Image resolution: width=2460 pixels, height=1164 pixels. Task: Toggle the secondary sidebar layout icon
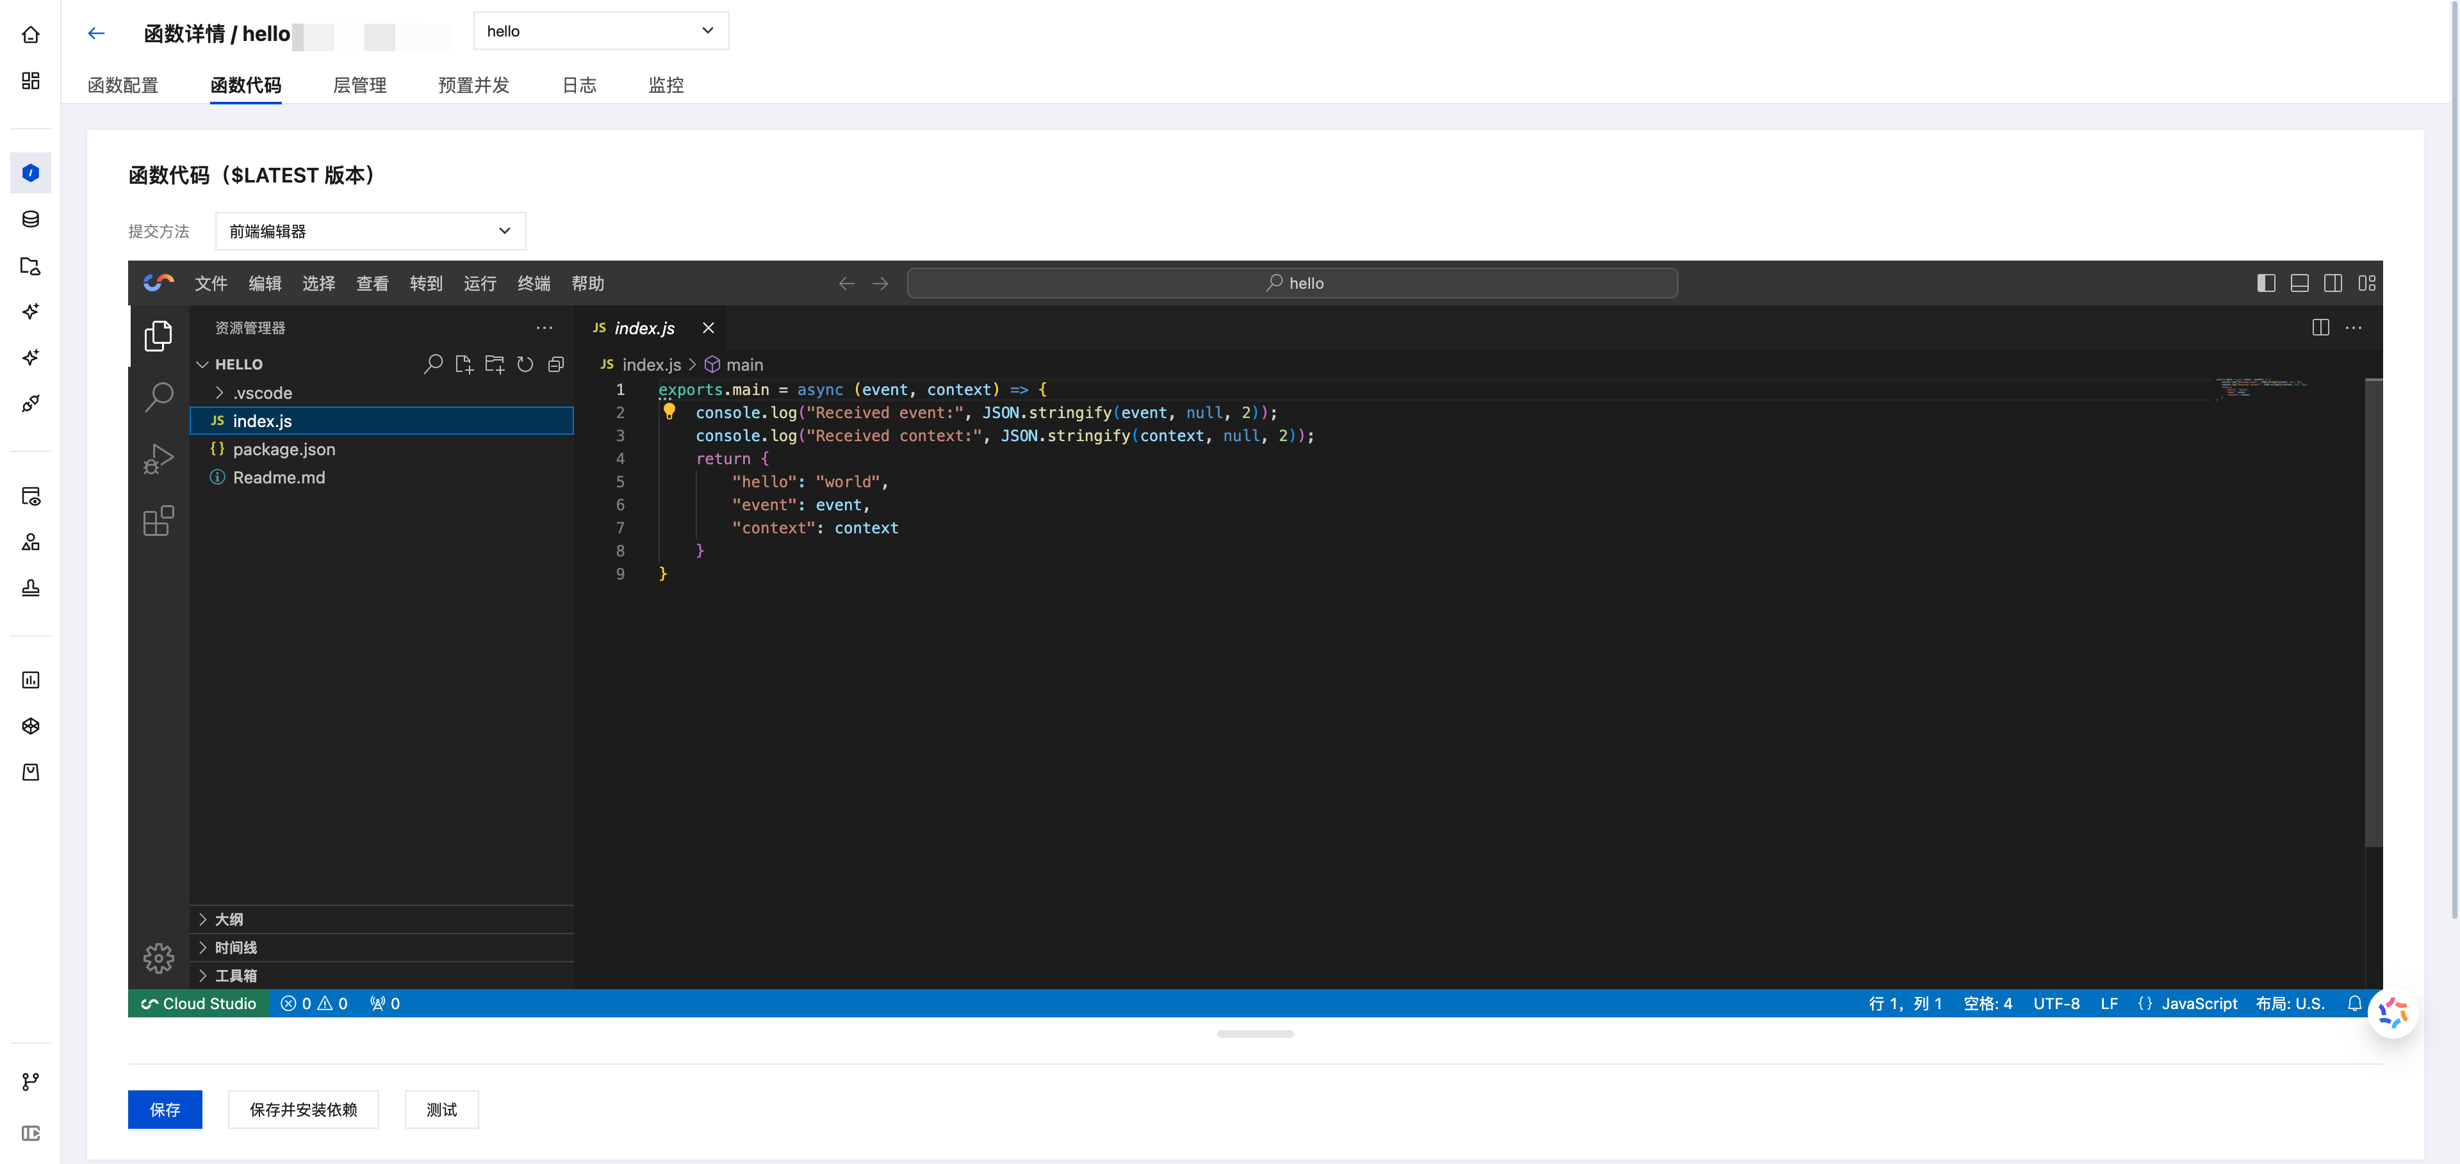[2333, 284]
